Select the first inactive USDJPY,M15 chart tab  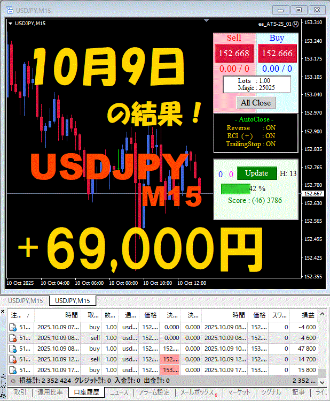pos(25,300)
